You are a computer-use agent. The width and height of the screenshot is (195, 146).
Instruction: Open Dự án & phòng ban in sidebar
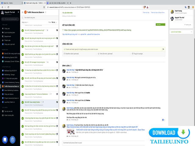pyautogui.click(x=9, y=33)
